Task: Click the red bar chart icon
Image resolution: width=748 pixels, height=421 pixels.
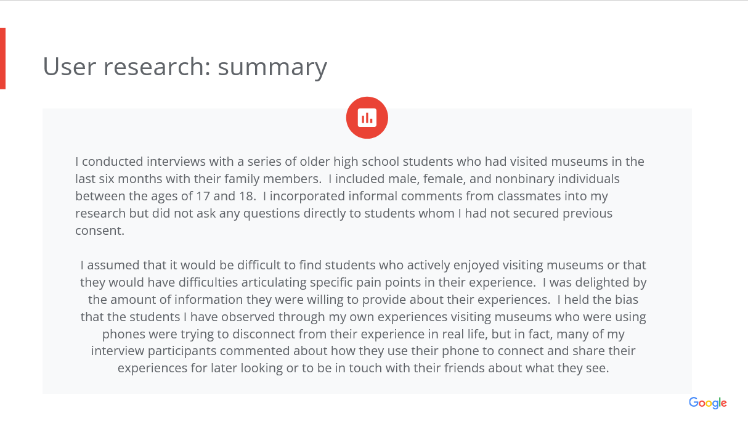Action: coord(367,118)
